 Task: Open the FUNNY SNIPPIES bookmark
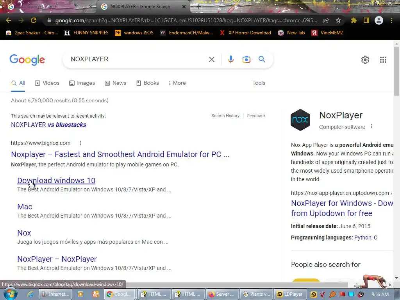coord(86,33)
